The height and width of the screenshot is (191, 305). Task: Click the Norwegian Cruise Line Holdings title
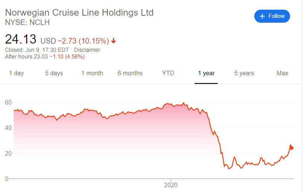79,13
